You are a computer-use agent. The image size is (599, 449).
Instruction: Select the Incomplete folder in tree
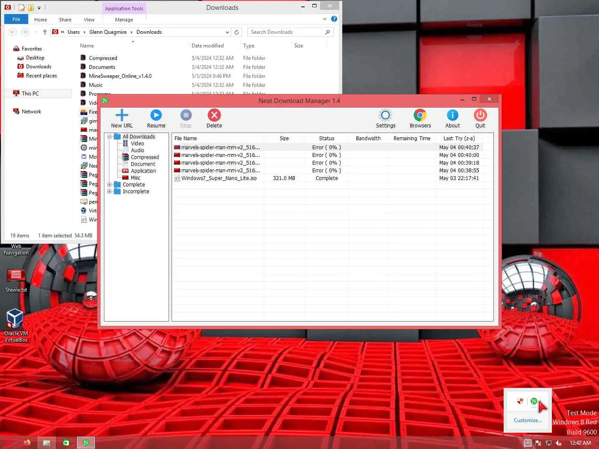[136, 192]
